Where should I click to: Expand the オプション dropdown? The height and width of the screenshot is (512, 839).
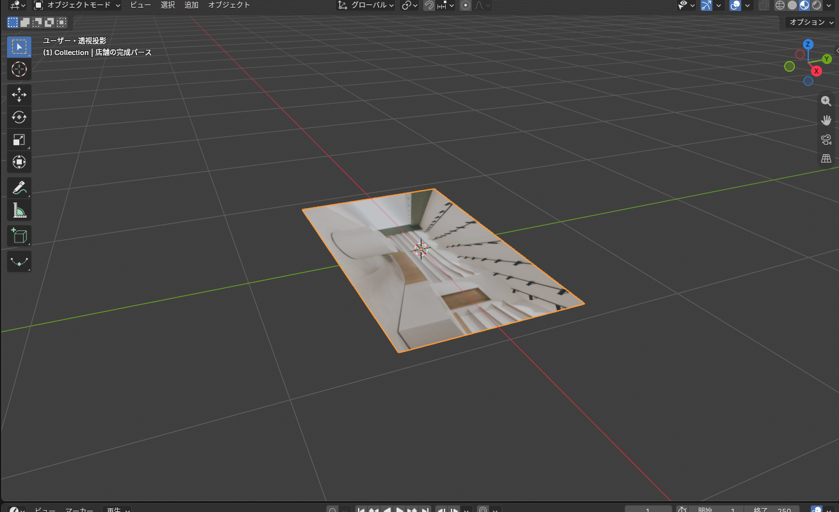(811, 22)
